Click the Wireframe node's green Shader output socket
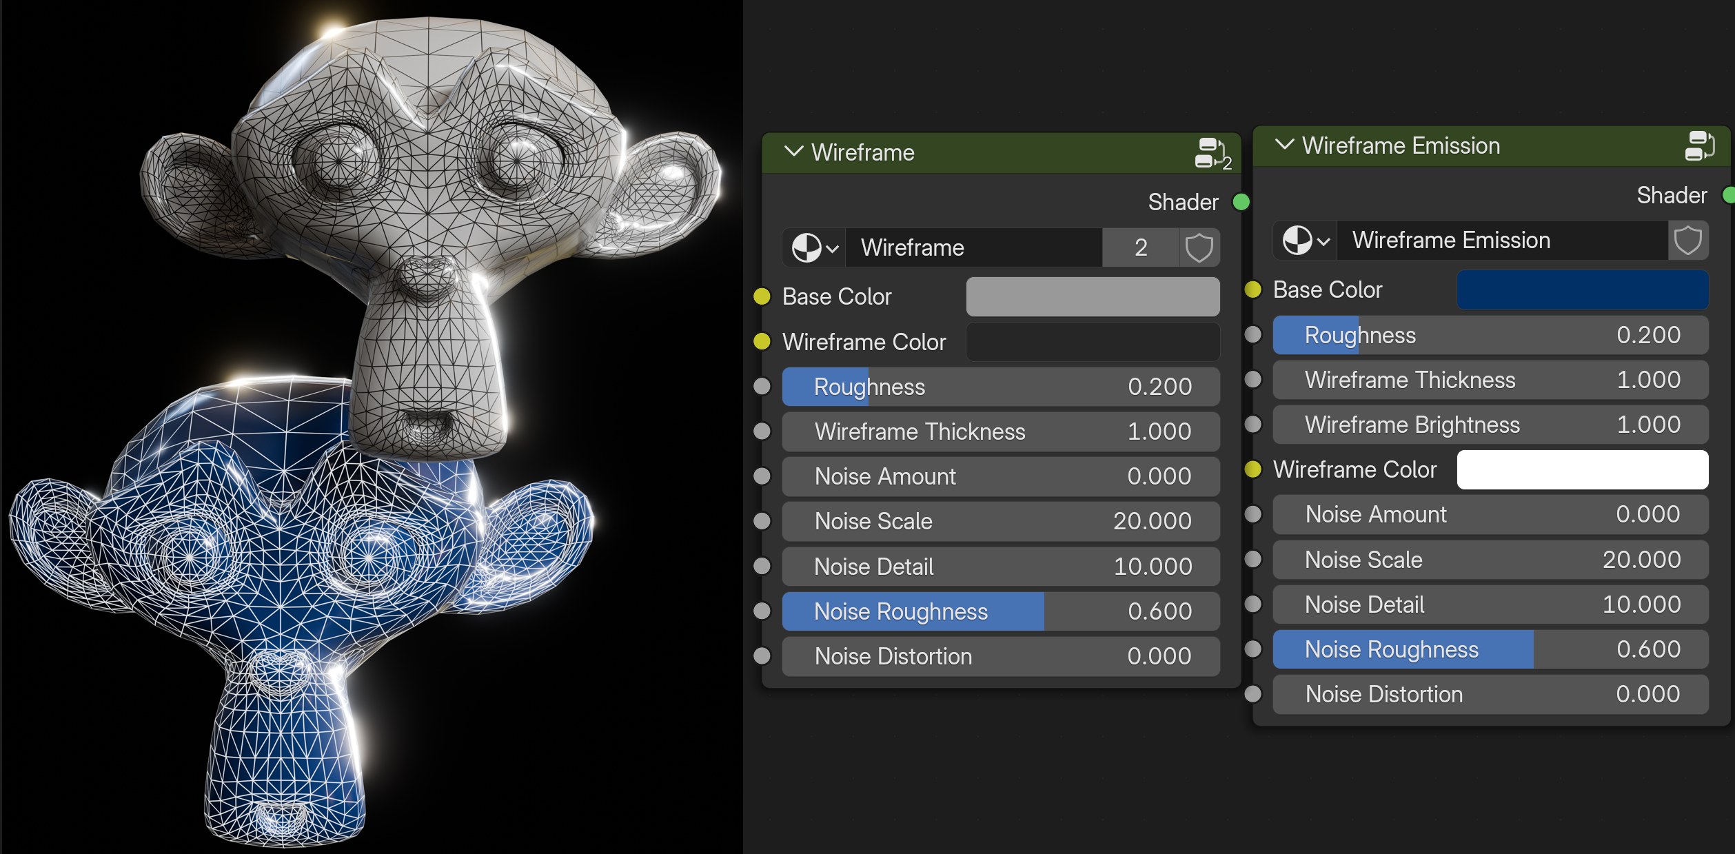The height and width of the screenshot is (854, 1735). [x=1241, y=202]
